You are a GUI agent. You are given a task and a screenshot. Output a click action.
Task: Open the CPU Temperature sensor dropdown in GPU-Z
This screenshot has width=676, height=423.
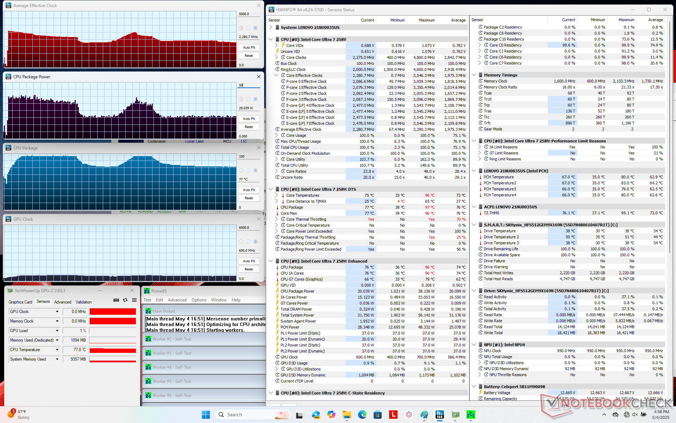tap(57, 350)
